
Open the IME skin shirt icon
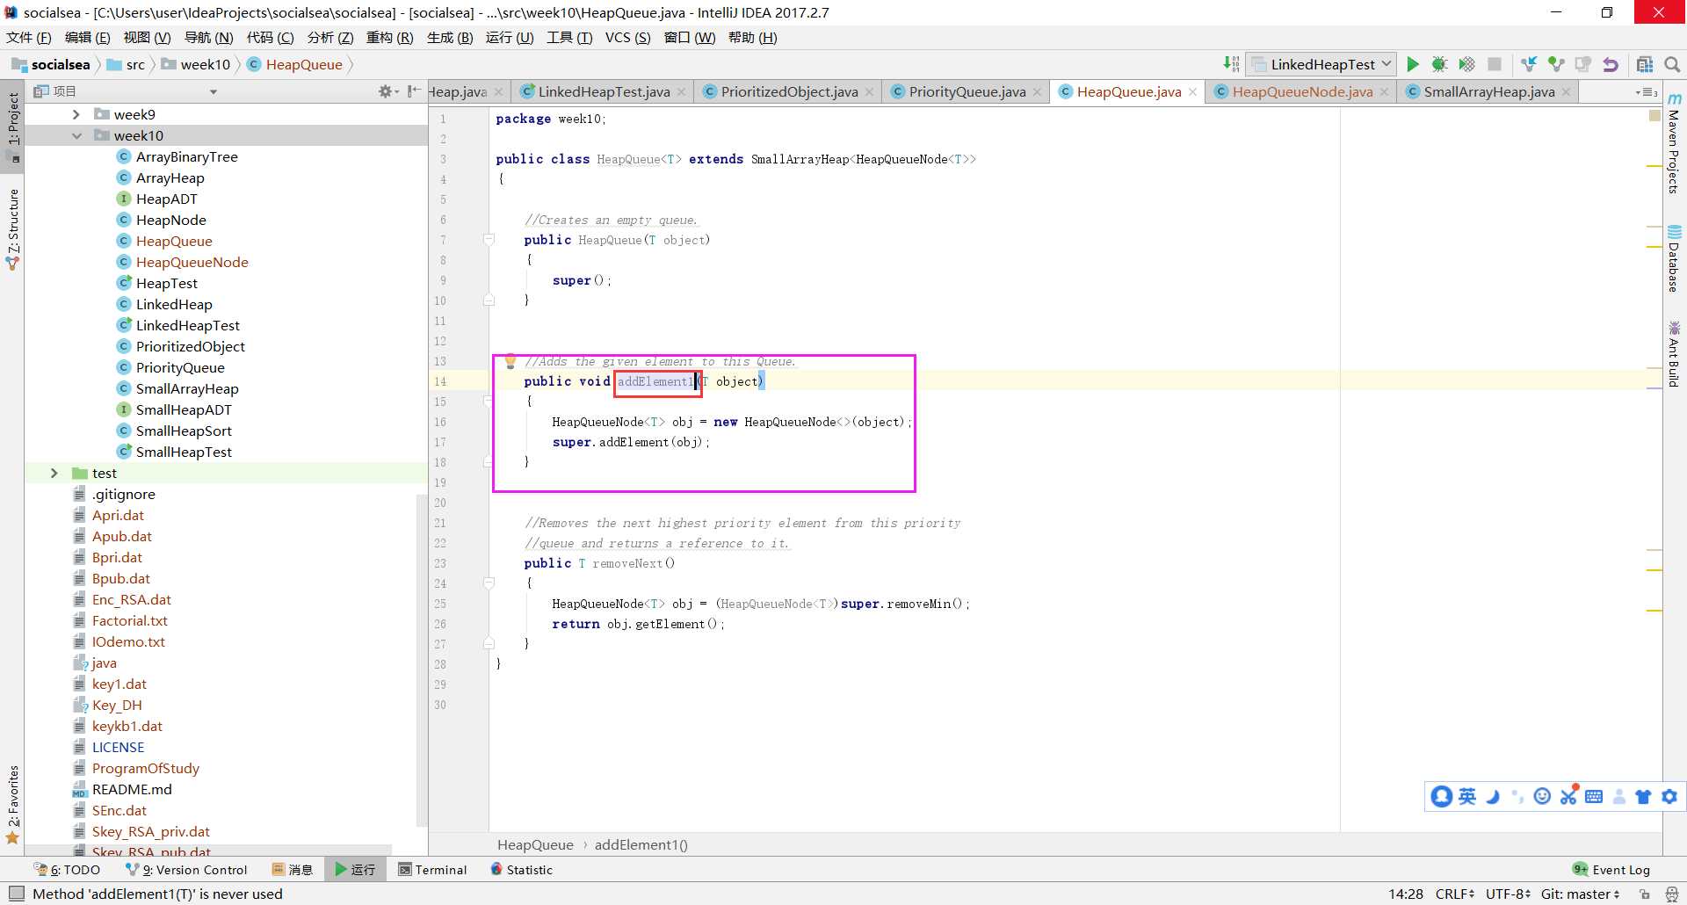point(1643,796)
